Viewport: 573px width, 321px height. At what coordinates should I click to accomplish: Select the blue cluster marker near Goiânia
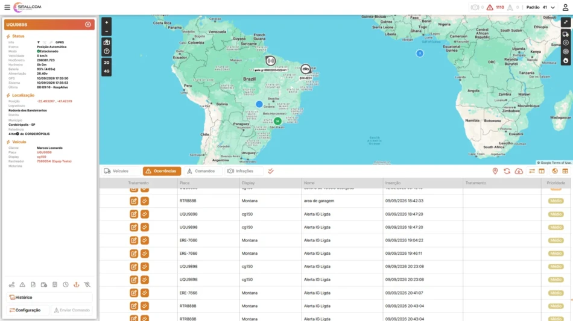pos(259,104)
